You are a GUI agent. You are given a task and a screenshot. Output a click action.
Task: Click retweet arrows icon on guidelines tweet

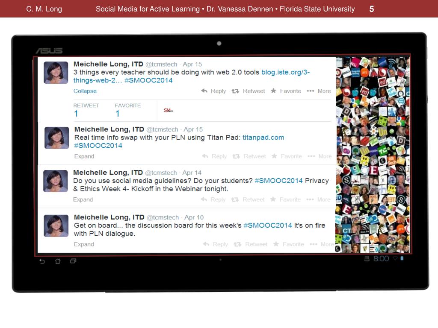pos(235,199)
